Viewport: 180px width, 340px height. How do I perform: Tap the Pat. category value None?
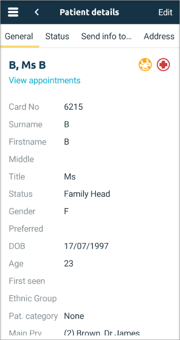(x=74, y=316)
